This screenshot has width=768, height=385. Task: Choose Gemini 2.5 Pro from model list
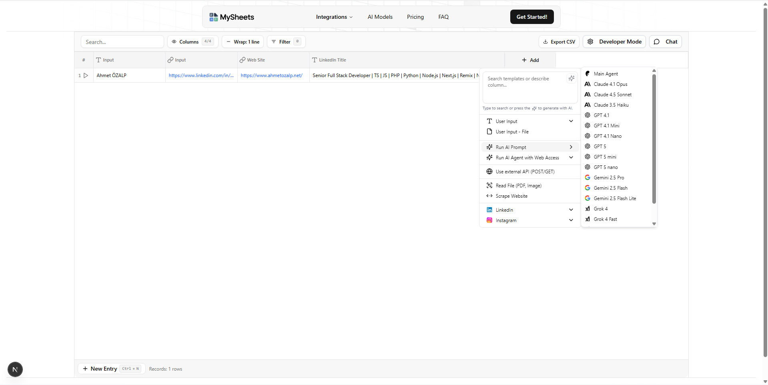pyautogui.click(x=608, y=178)
